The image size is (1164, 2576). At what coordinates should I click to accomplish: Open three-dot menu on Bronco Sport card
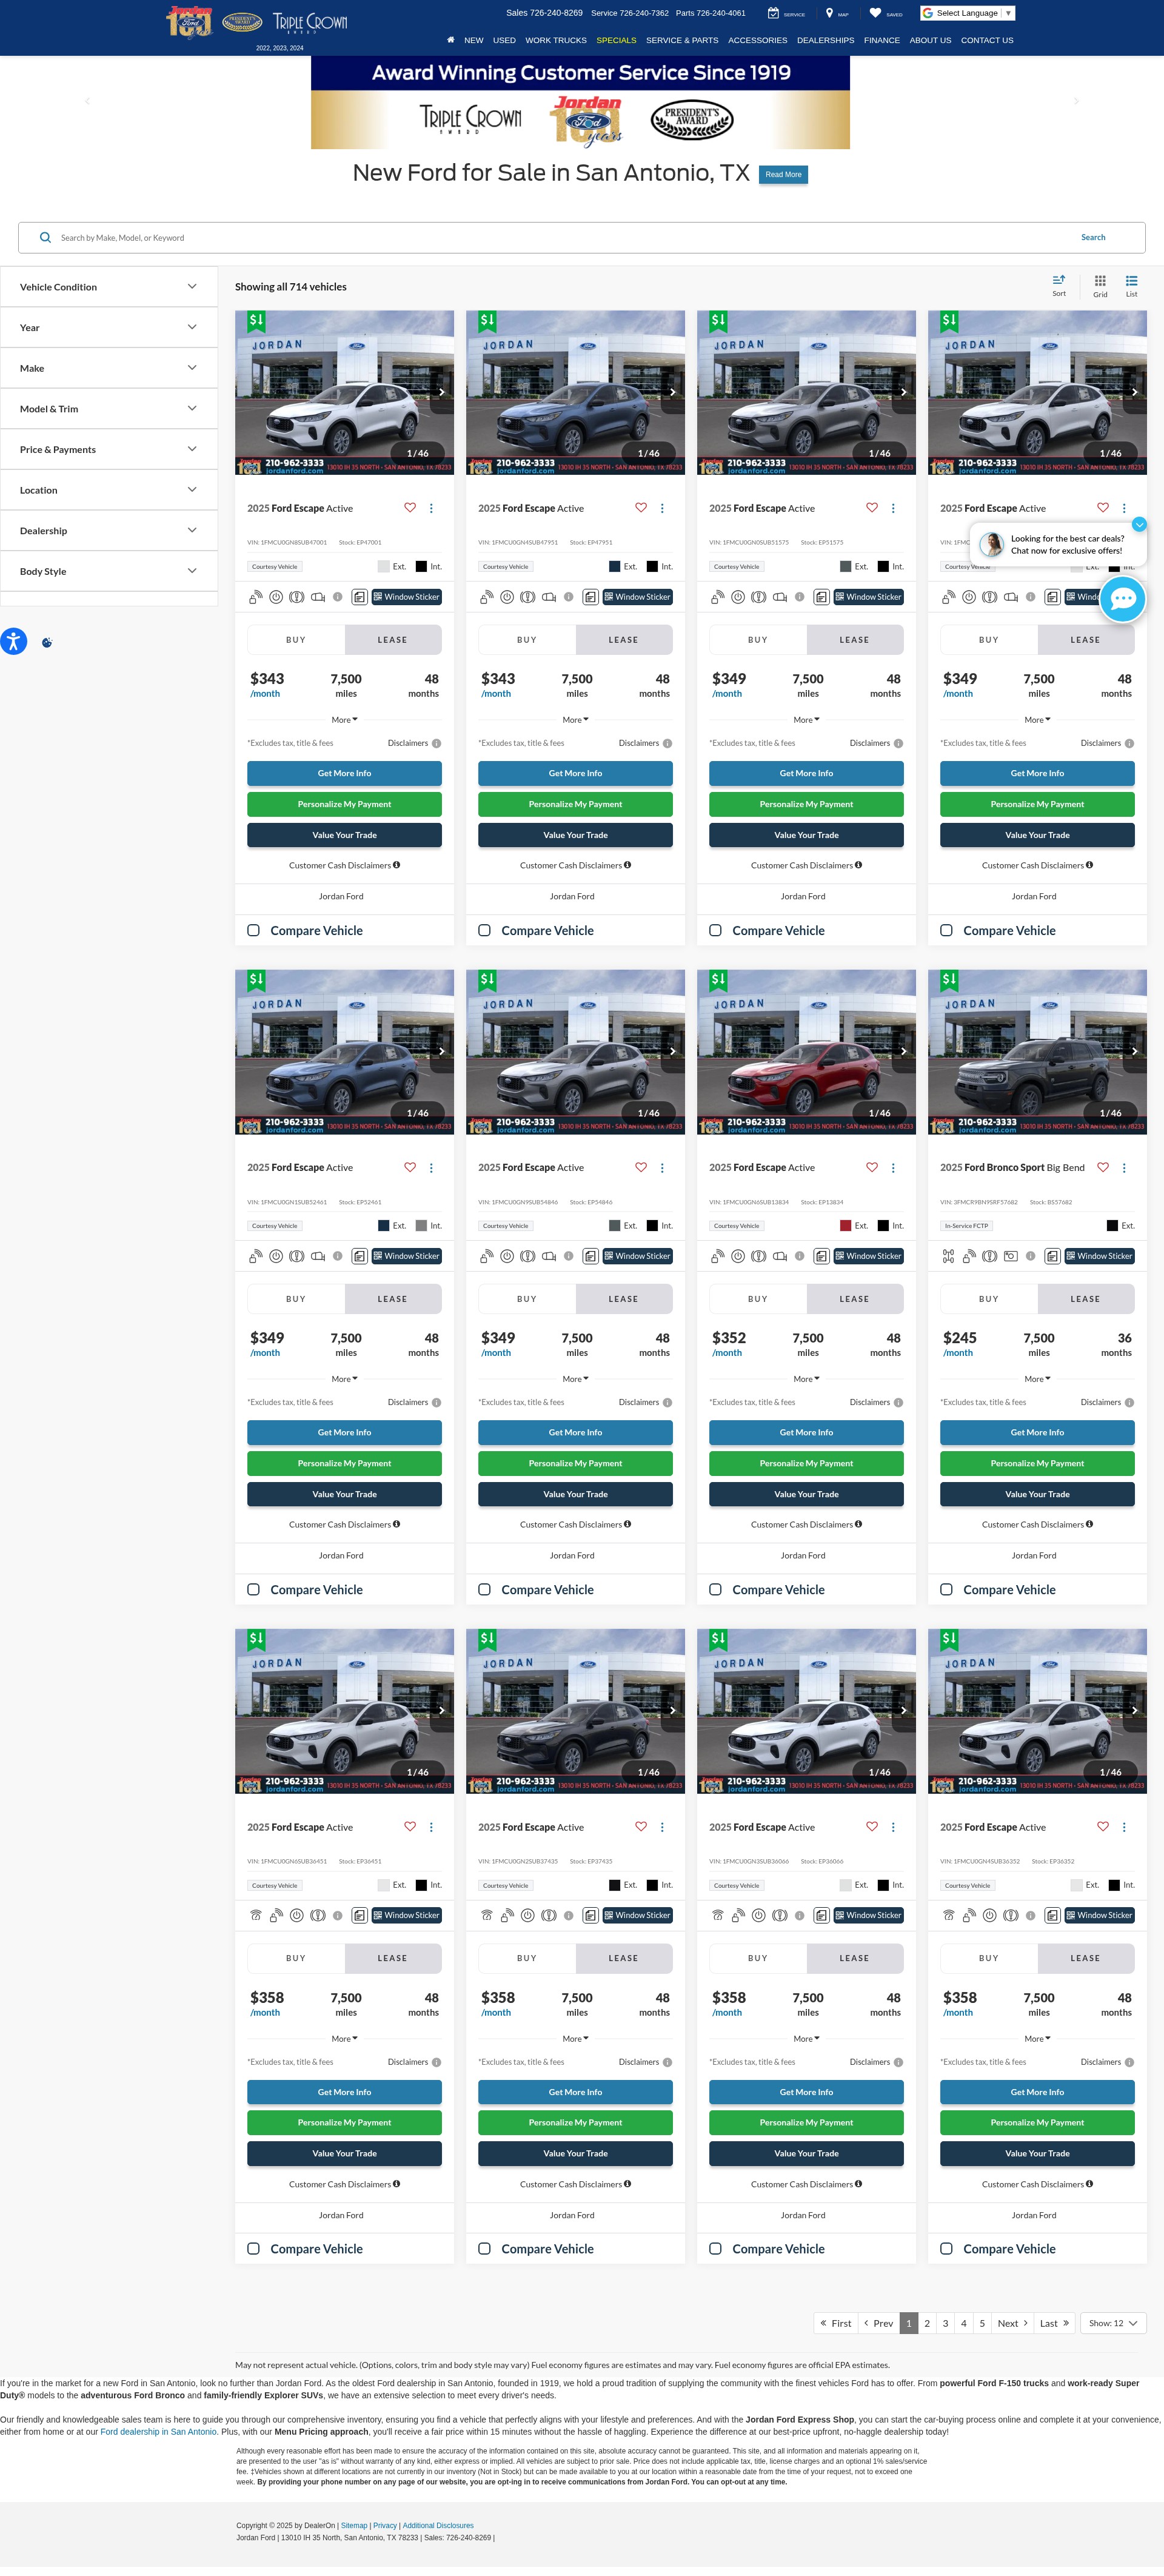pos(1124,1167)
